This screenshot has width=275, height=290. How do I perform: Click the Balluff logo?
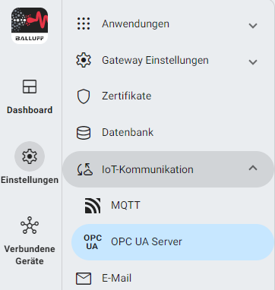coord(30,25)
